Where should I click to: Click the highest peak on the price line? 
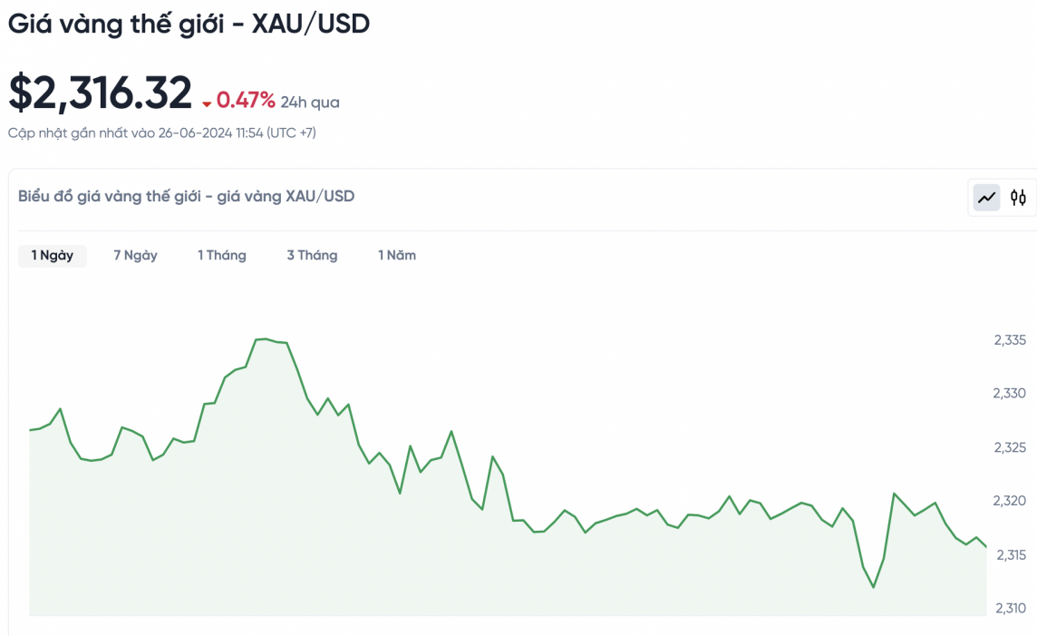(x=263, y=338)
